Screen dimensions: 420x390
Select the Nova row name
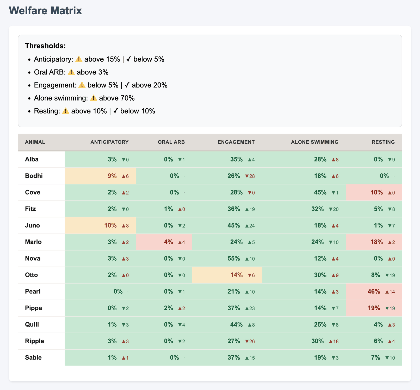point(33,259)
